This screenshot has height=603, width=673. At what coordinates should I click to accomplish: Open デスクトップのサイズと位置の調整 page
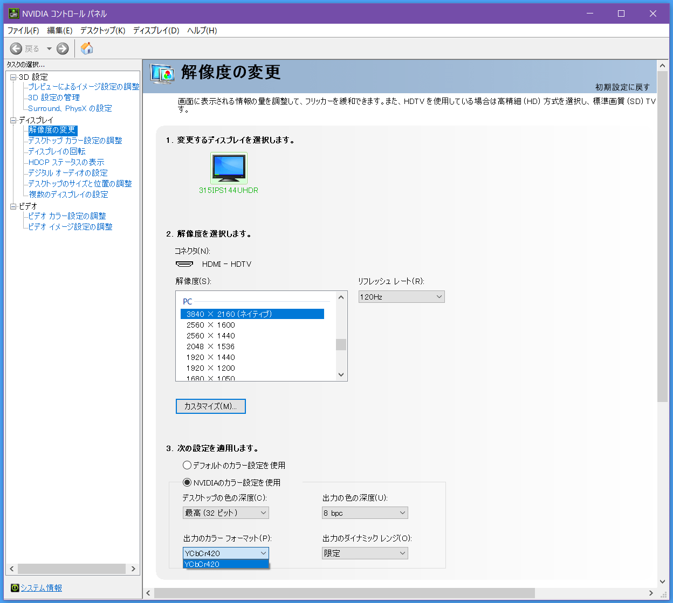click(80, 184)
